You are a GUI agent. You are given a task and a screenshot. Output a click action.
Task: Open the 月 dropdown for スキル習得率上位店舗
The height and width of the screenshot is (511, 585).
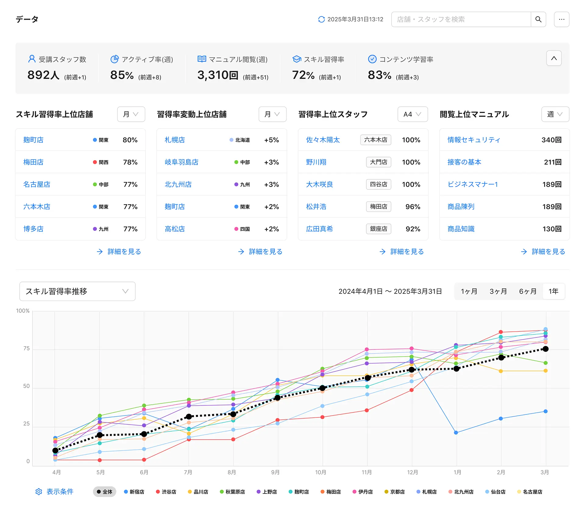click(x=131, y=114)
